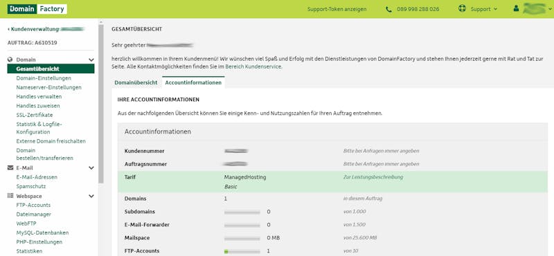
Task: Collapse the Domain section chevron
Action: 91,60
